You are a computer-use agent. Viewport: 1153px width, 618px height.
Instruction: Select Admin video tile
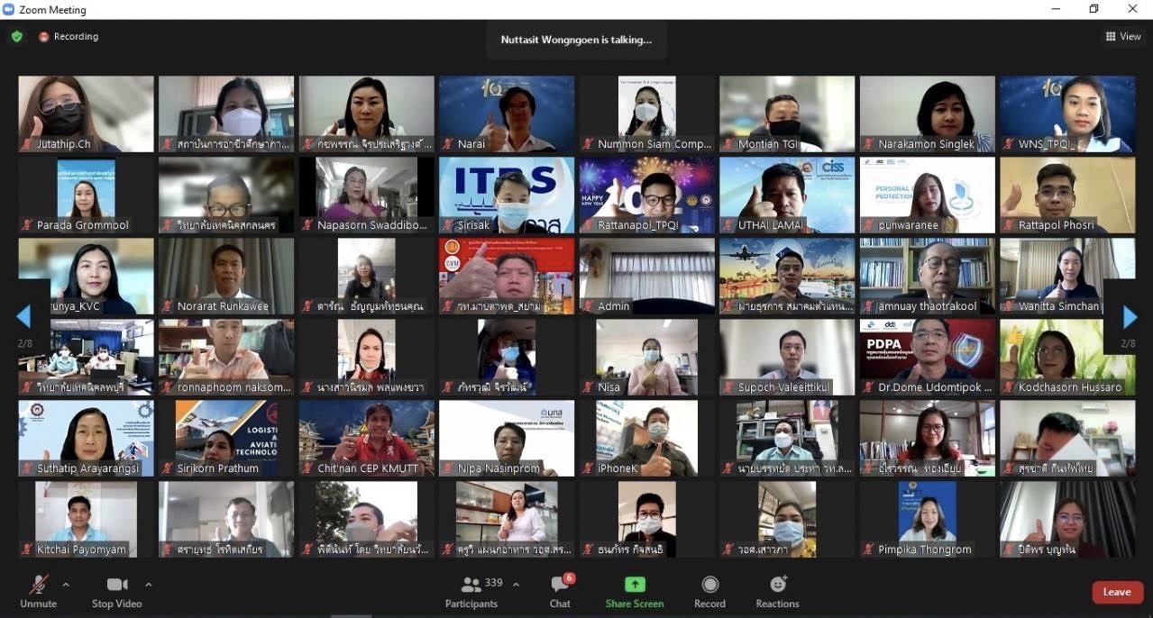coord(646,276)
